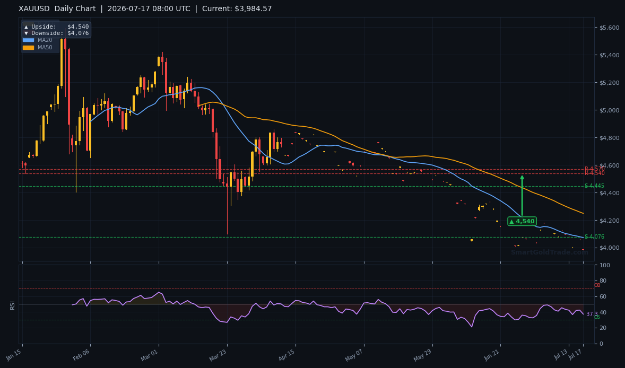Click the $5,600 price axis label
625x368 pixels.
[609, 28]
